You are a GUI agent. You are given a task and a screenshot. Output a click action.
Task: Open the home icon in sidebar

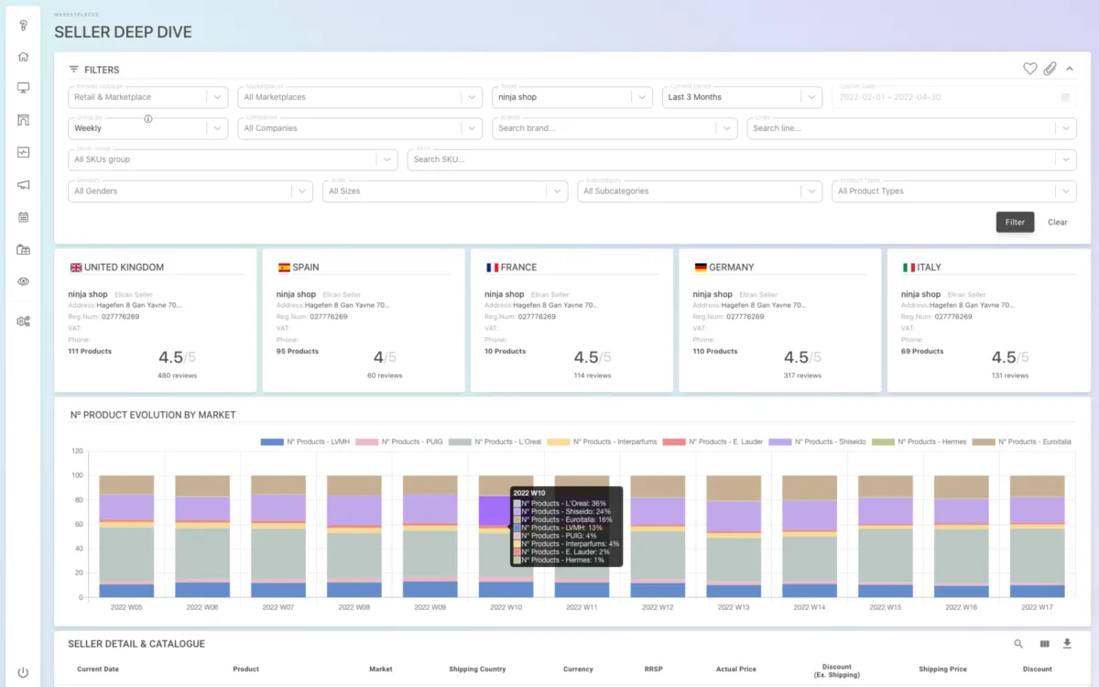(x=23, y=57)
